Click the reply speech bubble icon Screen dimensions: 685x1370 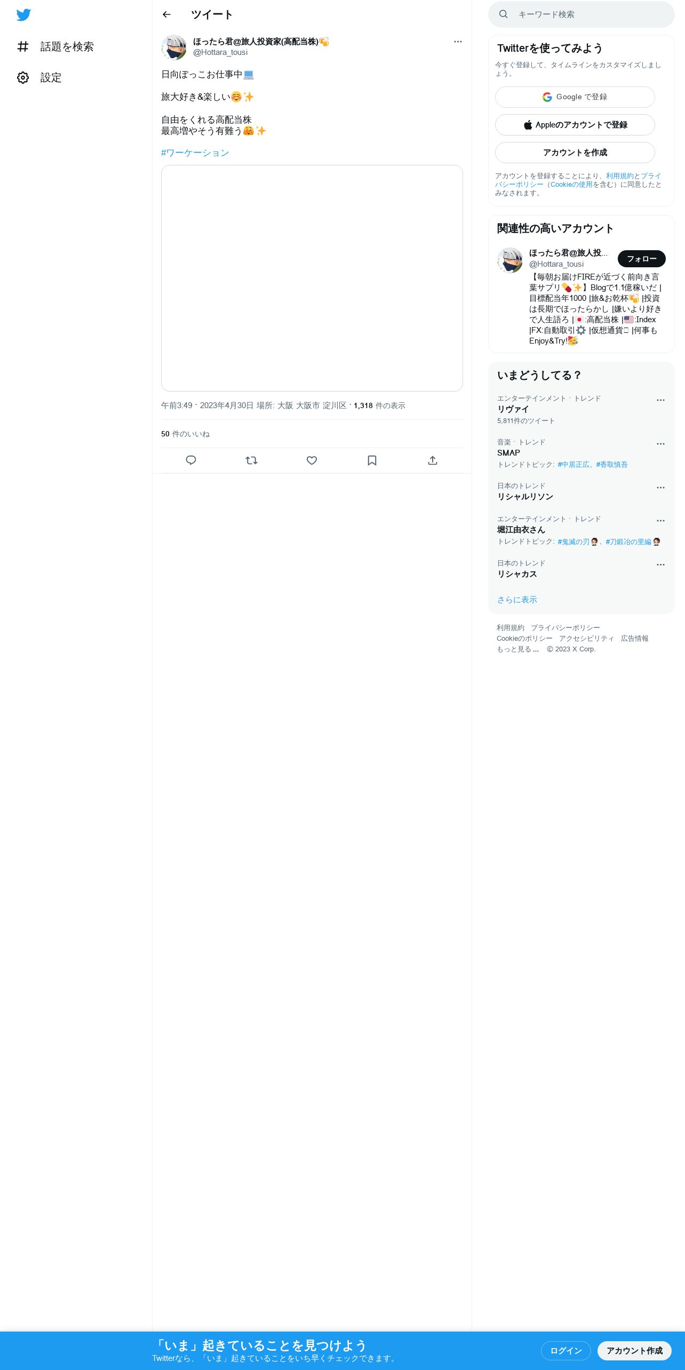click(191, 460)
